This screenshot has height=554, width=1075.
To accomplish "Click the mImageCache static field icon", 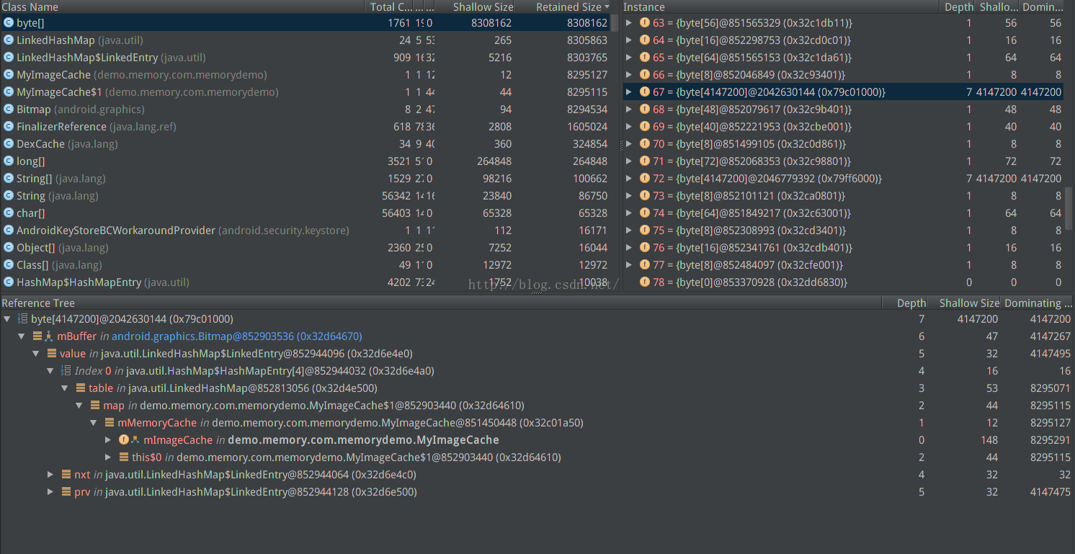I will click(x=124, y=440).
